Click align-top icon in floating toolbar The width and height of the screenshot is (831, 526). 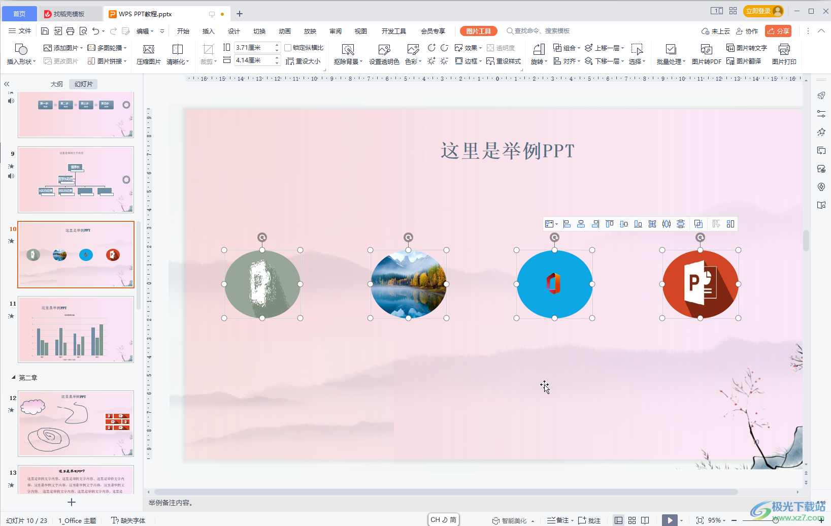610,224
